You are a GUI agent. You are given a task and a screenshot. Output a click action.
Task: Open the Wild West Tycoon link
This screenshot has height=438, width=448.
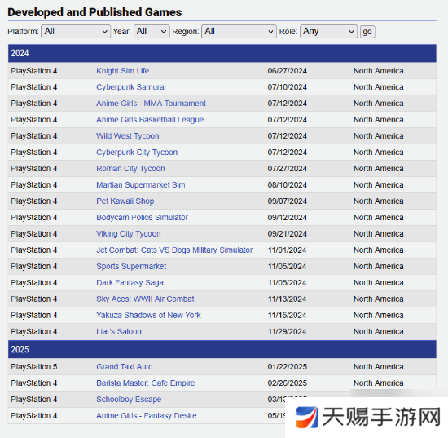[x=127, y=136]
